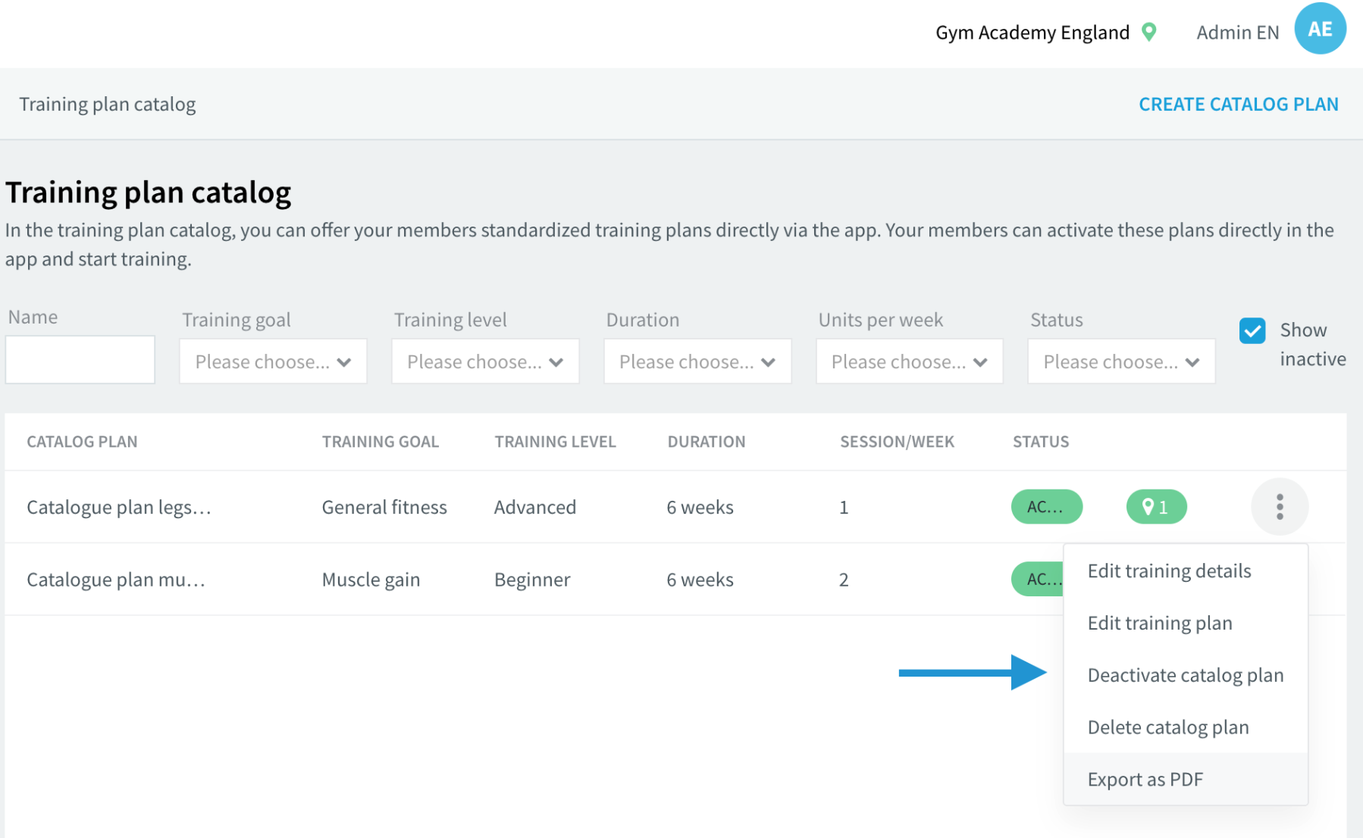
Task: Click the green location badge showing 1
Action: [1156, 507]
